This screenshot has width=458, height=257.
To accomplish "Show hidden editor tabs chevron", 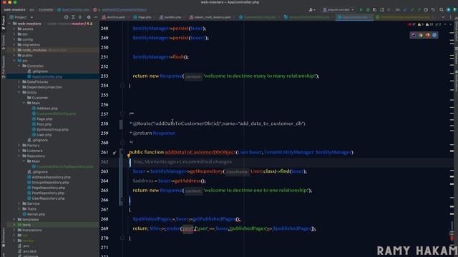I will 443,17.
